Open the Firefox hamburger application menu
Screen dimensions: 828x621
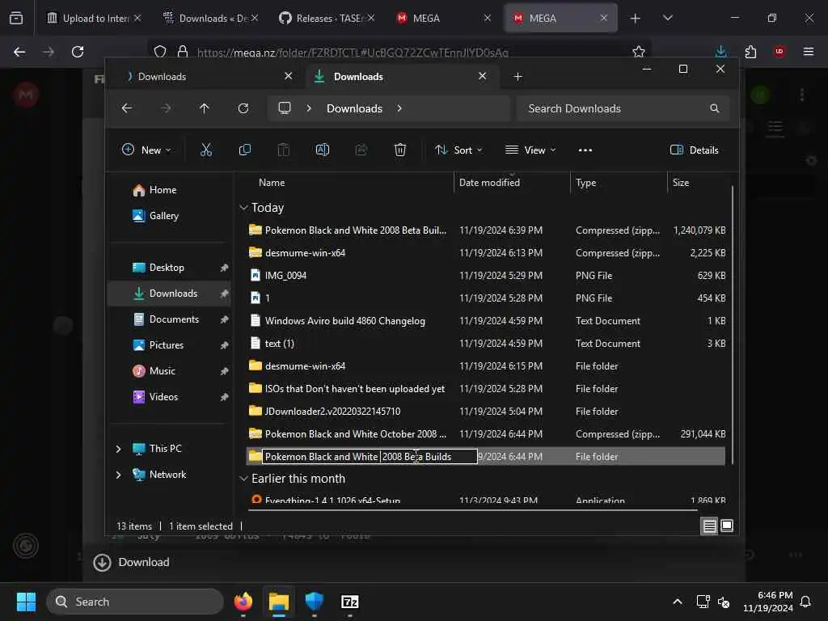[809, 52]
